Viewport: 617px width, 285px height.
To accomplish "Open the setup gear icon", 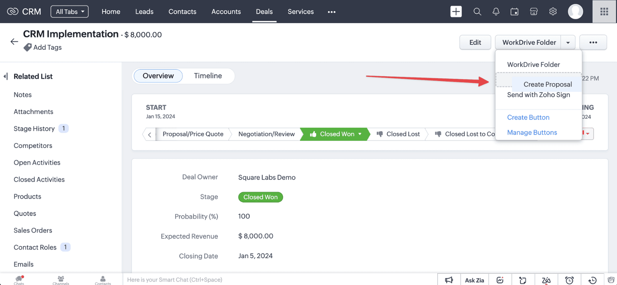I will 553,12.
